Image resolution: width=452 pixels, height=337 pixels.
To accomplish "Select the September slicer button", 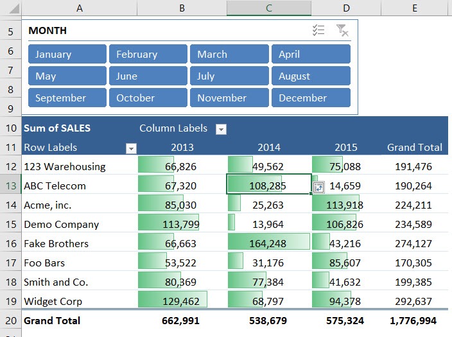I will [x=67, y=98].
